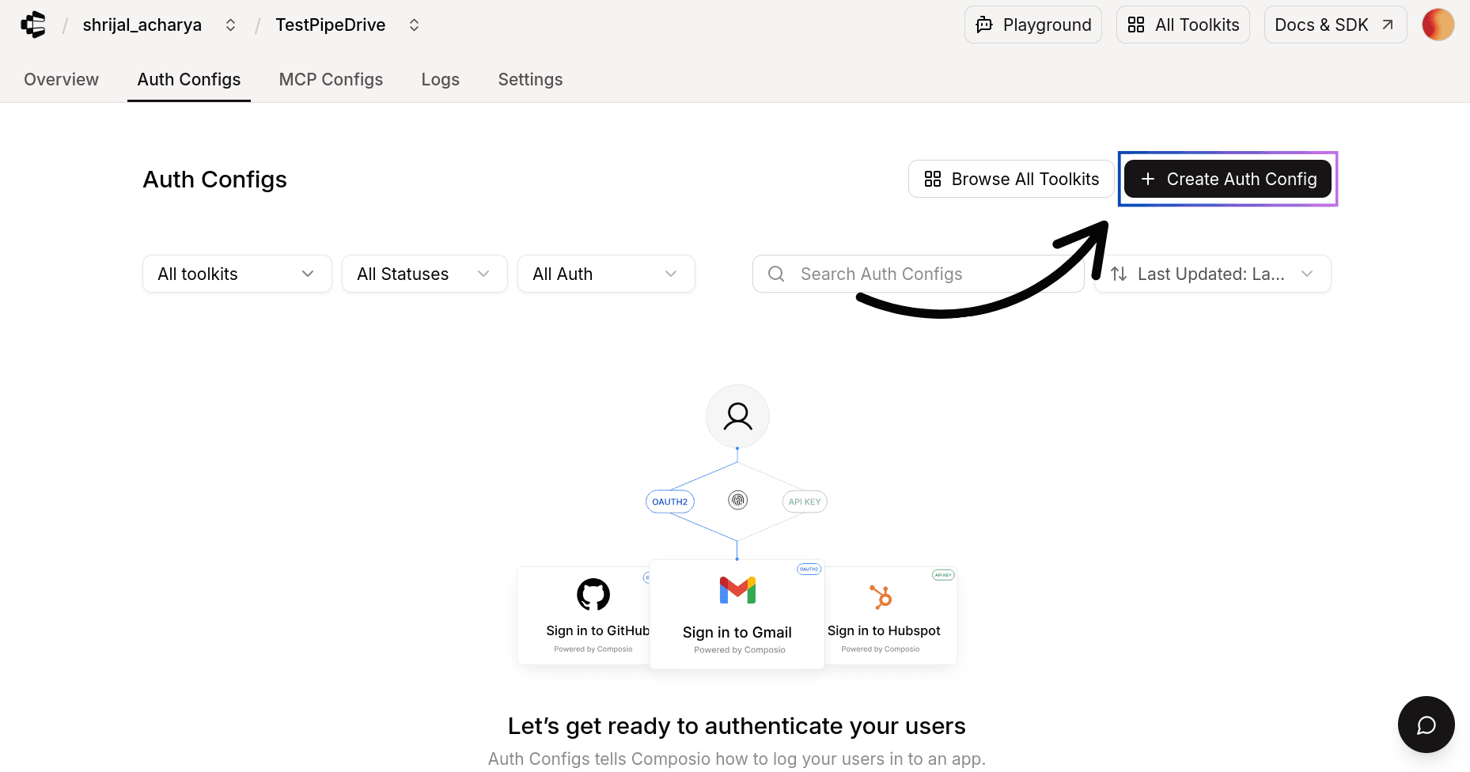Image resolution: width=1470 pixels, height=772 pixels.
Task: Go to the Logs tab
Action: click(440, 79)
